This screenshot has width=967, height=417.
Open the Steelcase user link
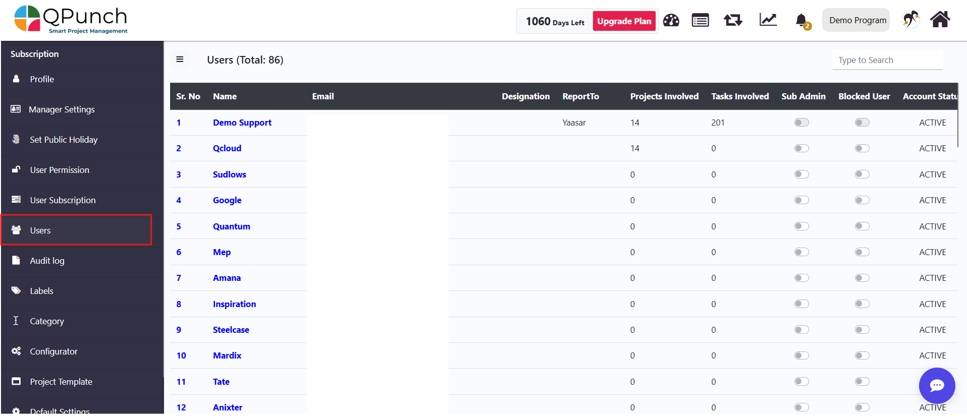tap(231, 330)
